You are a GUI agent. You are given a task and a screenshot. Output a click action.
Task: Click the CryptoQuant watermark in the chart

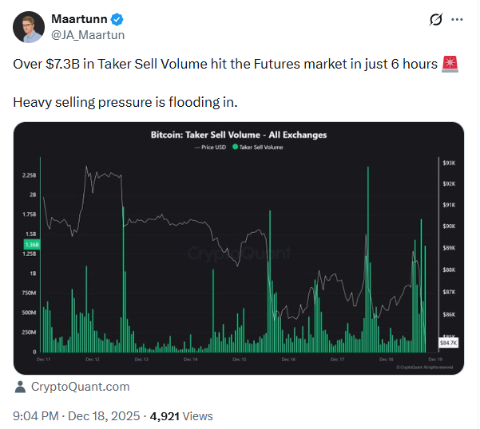click(239, 254)
